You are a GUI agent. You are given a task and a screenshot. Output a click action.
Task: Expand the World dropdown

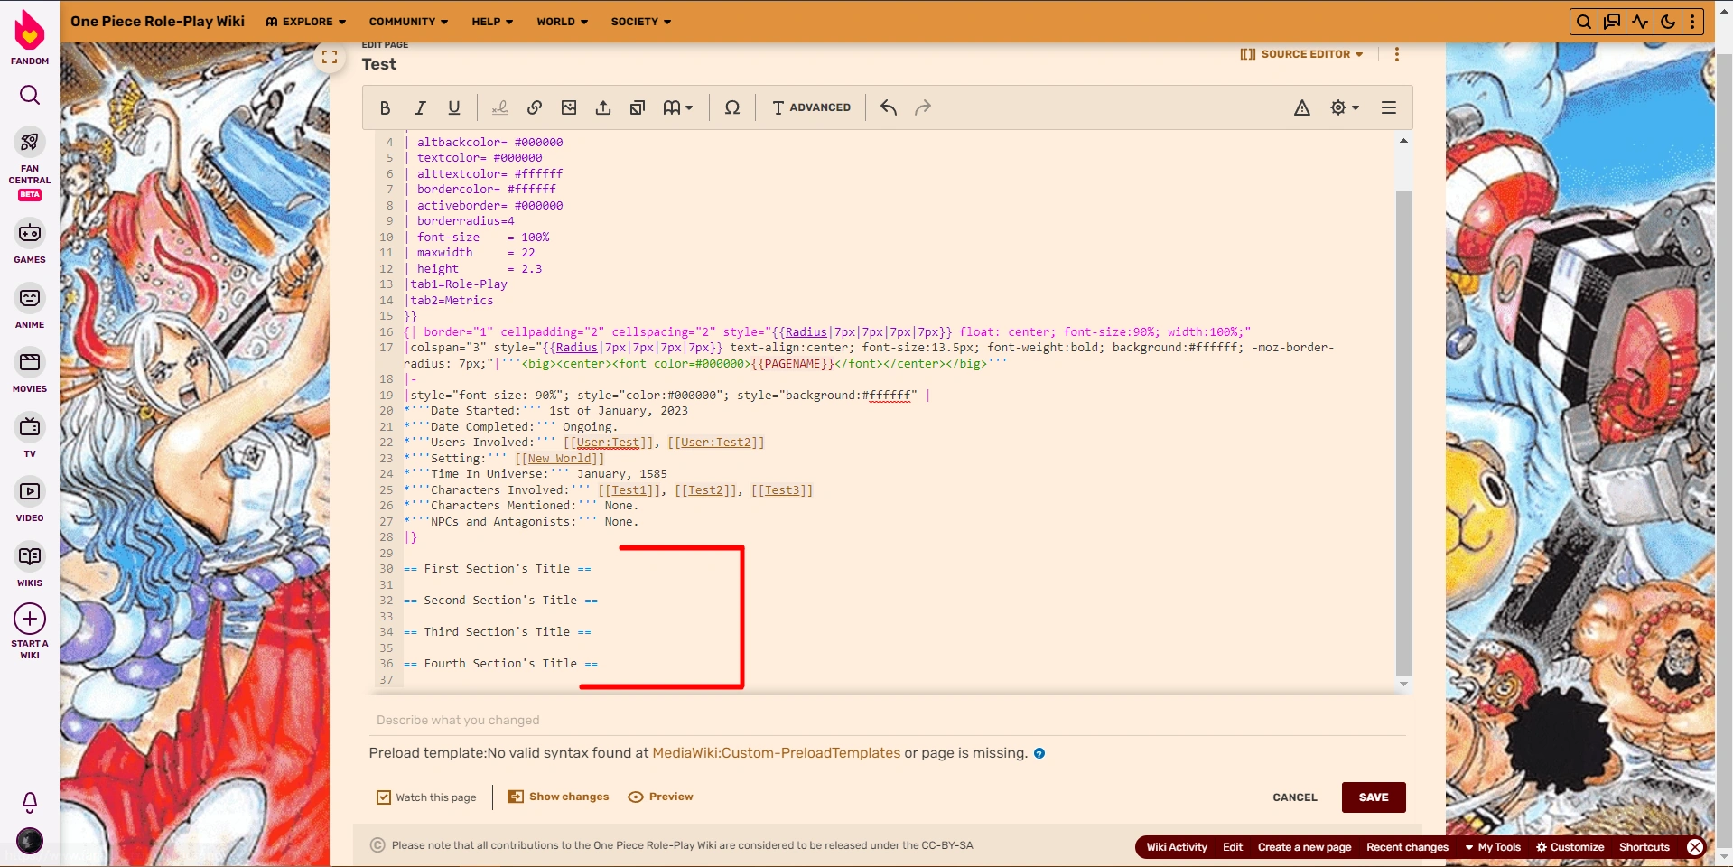562,22
